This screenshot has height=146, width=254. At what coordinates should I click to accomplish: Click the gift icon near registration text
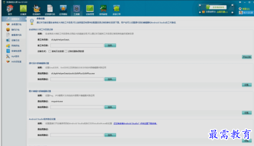[204, 12]
